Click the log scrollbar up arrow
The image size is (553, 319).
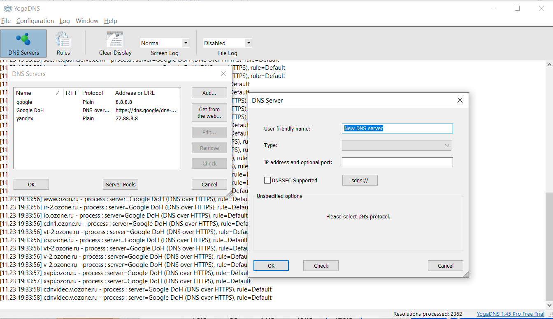549,64
